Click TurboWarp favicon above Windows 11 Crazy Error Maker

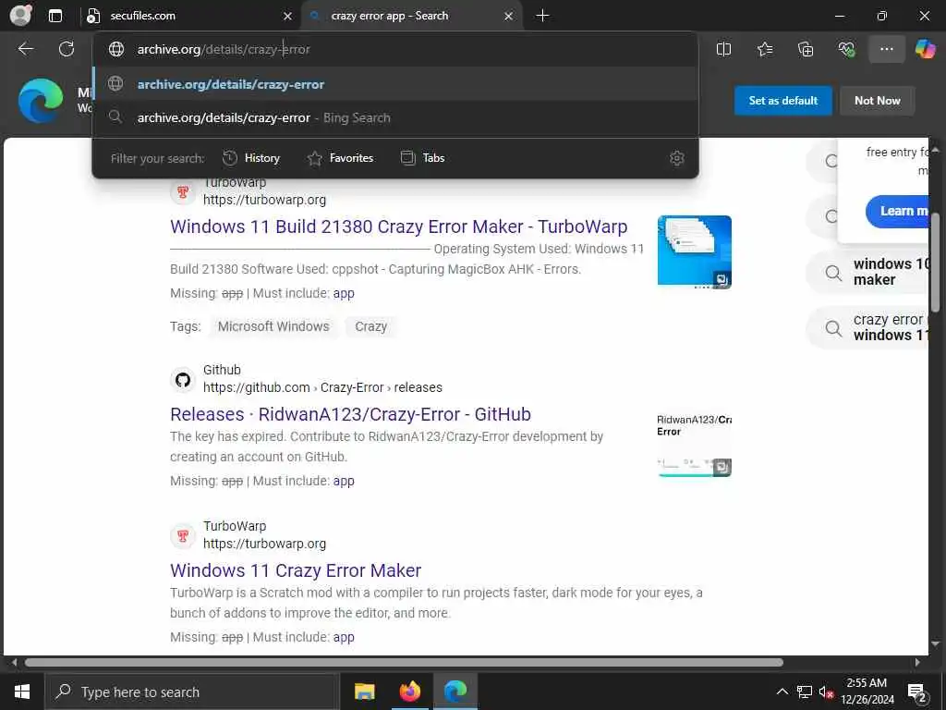pyautogui.click(x=183, y=536)
